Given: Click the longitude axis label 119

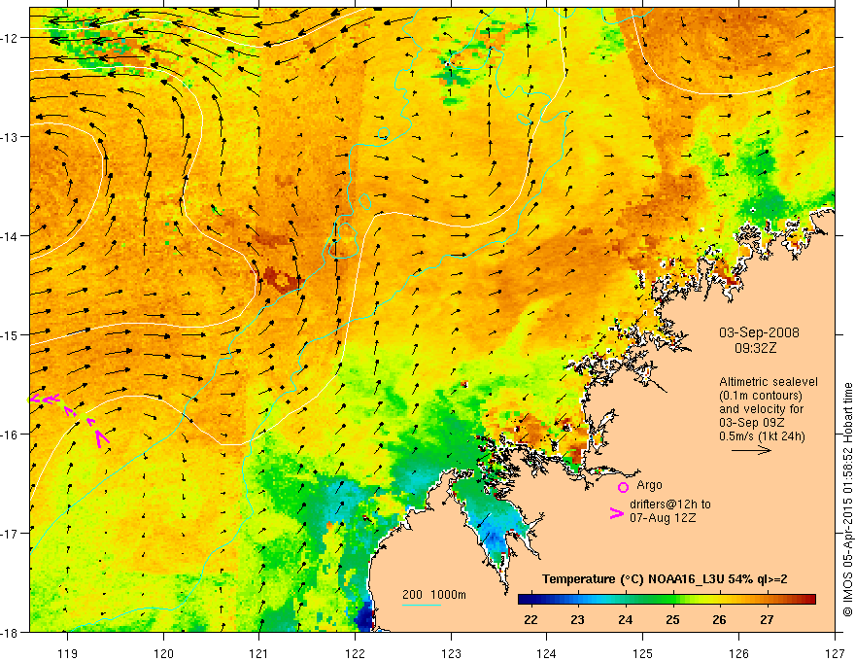Looking at the screenshot, I should (68, 654).
